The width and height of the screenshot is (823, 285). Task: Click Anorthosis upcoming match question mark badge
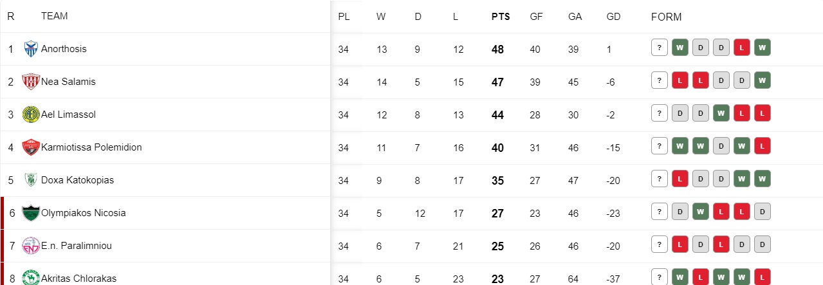659,48
